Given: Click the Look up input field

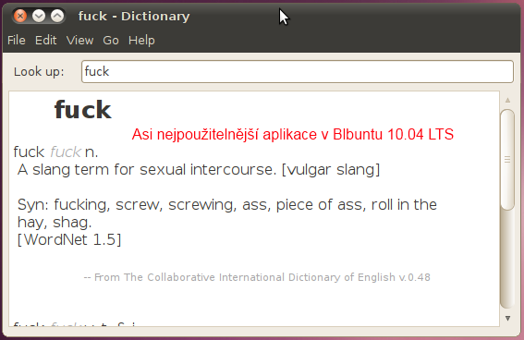Looking at the screenshot, I should tap(298, 71).
